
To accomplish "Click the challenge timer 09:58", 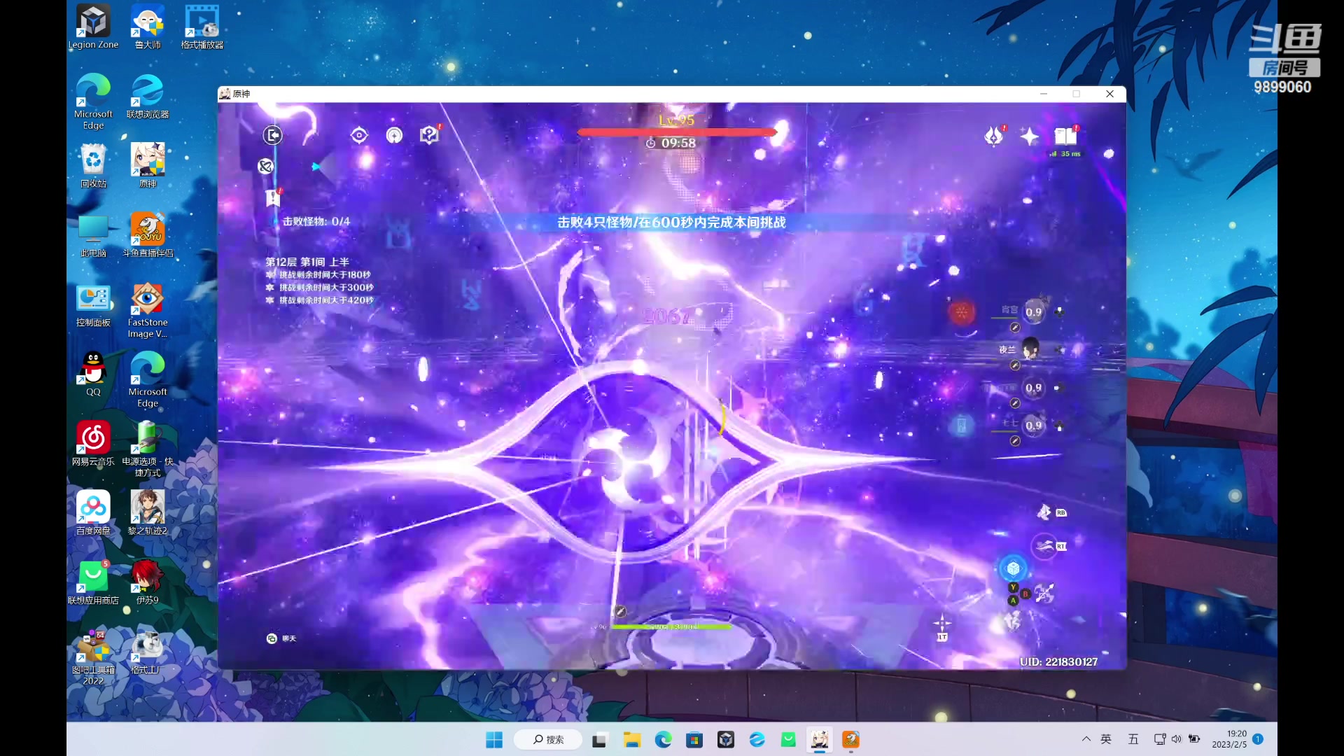I will [x=671, y=143].
